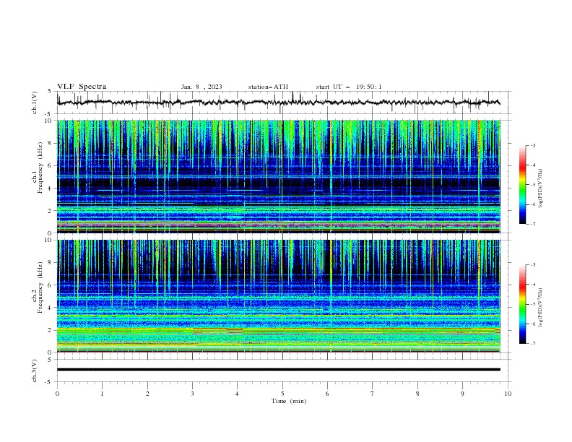Screen dimensions: 572x442
Task: Click the 'station=ATH' label
Action: pos(268,87)
